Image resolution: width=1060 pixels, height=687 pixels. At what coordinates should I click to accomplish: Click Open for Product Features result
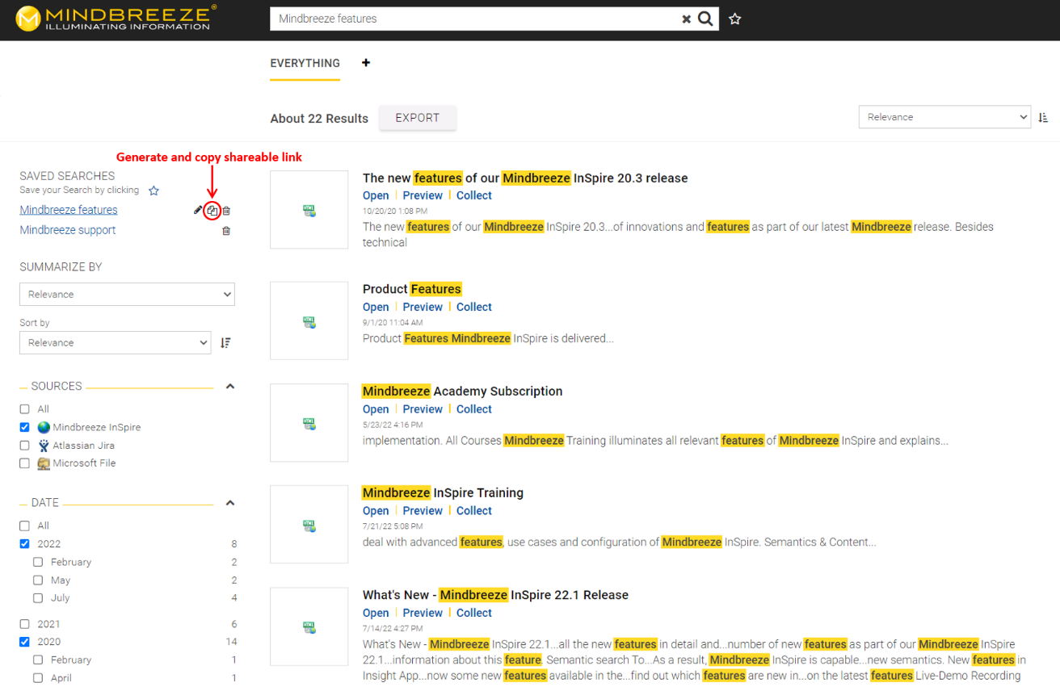[376, 307]
